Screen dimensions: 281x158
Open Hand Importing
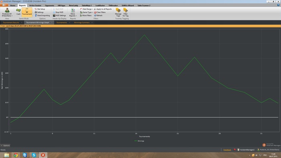click(42, 16)
